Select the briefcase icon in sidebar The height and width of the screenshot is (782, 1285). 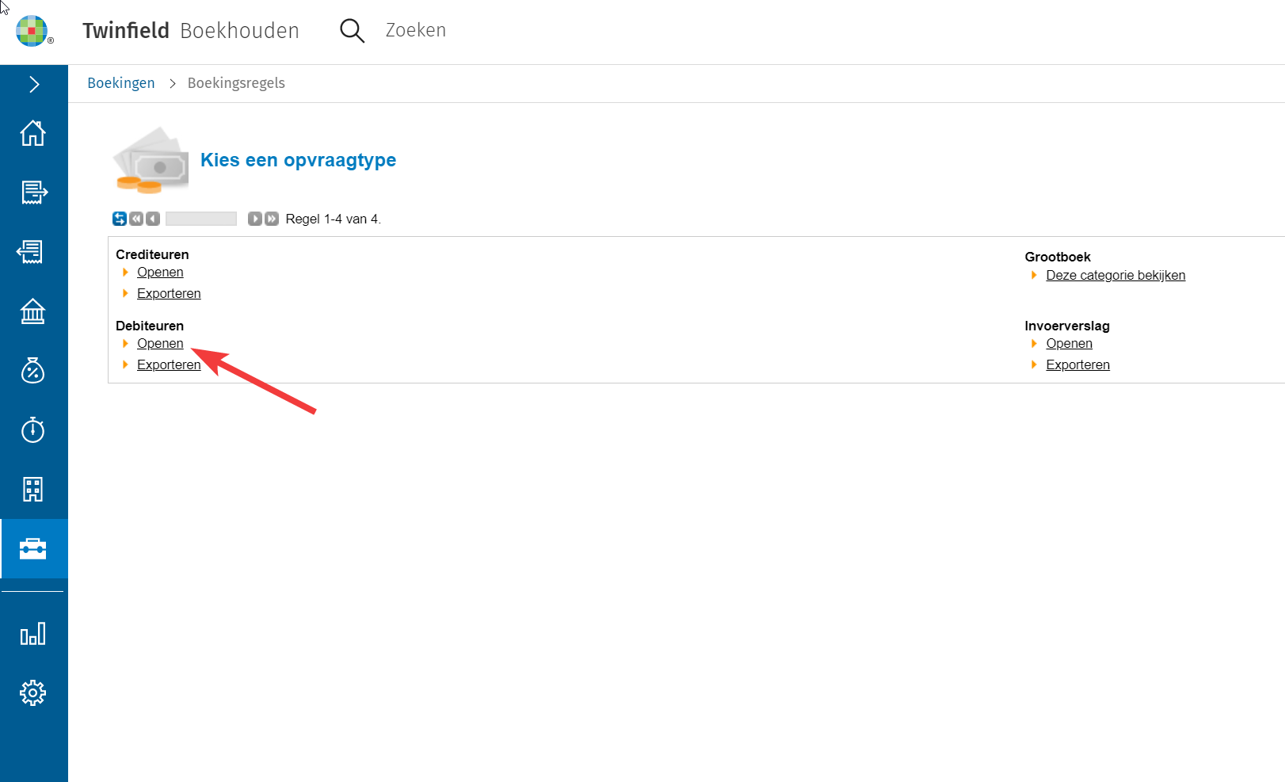click(x=33, y=549)
